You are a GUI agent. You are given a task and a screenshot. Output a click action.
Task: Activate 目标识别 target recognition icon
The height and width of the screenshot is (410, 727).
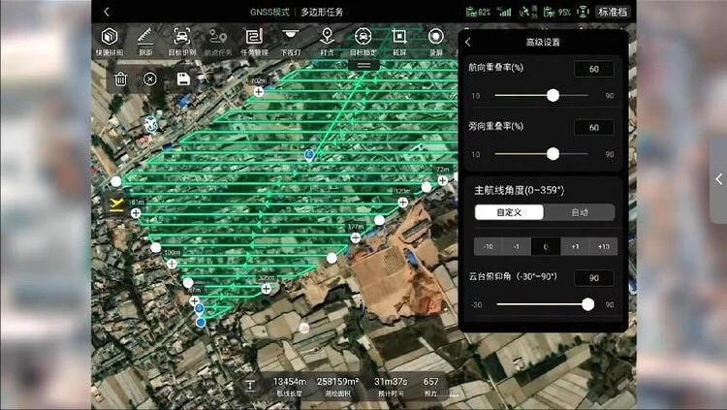[x=180, y=40]
